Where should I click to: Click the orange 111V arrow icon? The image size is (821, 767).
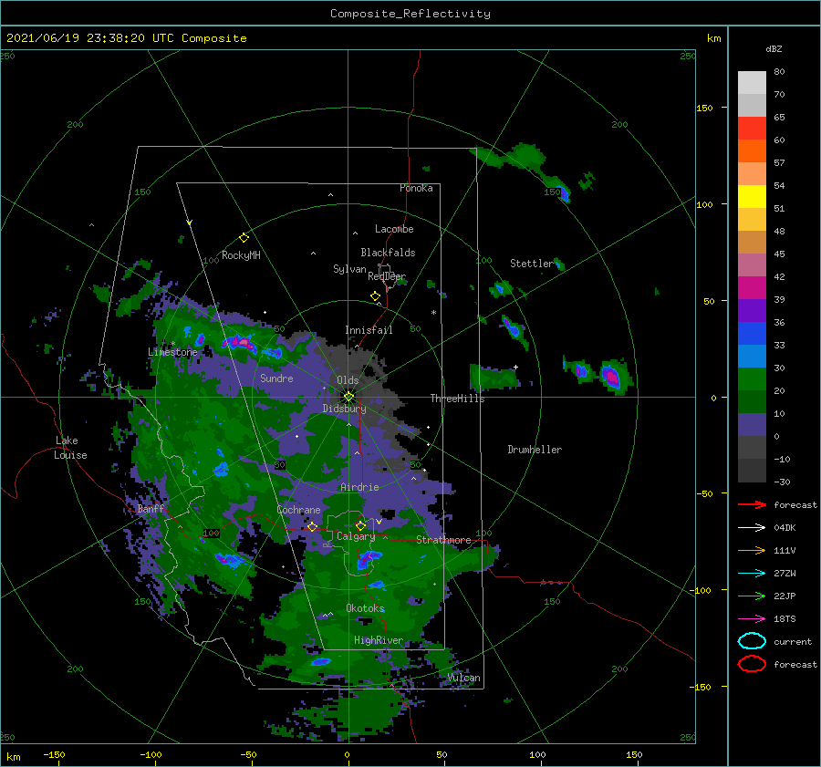click(x=752, y=550)
